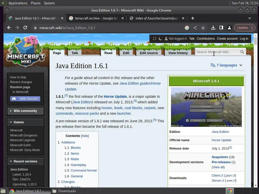Switch to betacraft archive tab
This screenshot has height=194, width=259.
coord(96,18)
